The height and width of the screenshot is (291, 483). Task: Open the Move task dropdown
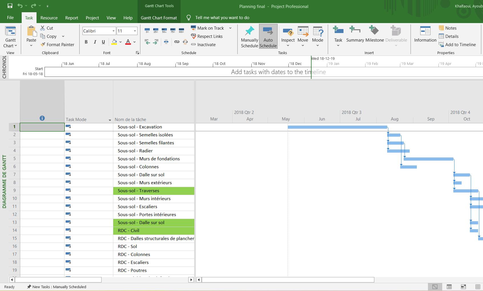(x=303, y=37)
